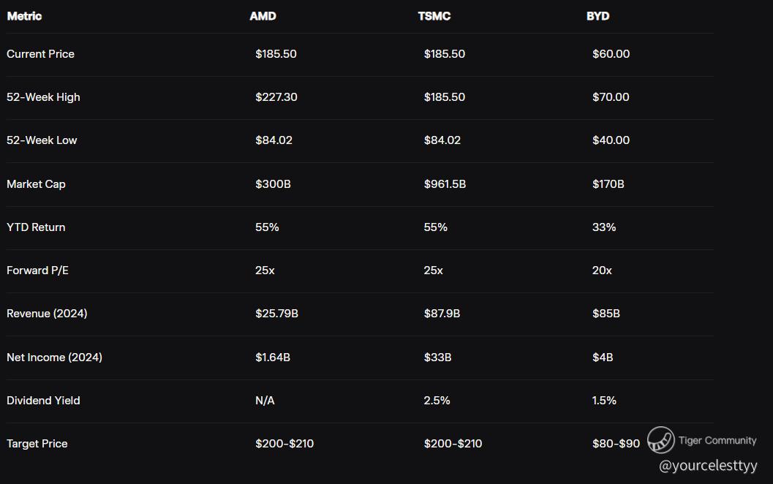
Task: Select the Dividend Yield row label
Action: (x=43, y=401)
